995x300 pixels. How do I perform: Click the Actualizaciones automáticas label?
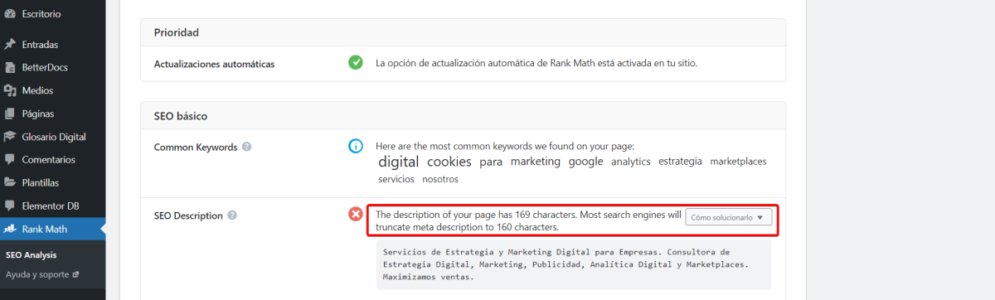214,63
